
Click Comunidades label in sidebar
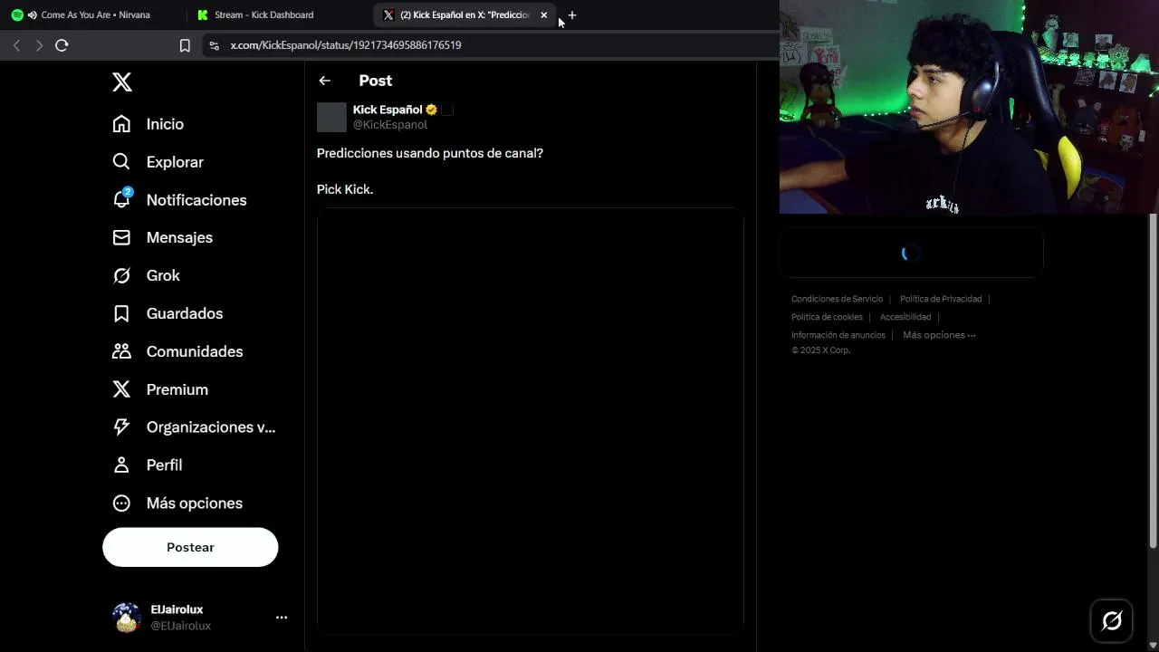pos(195,351)
